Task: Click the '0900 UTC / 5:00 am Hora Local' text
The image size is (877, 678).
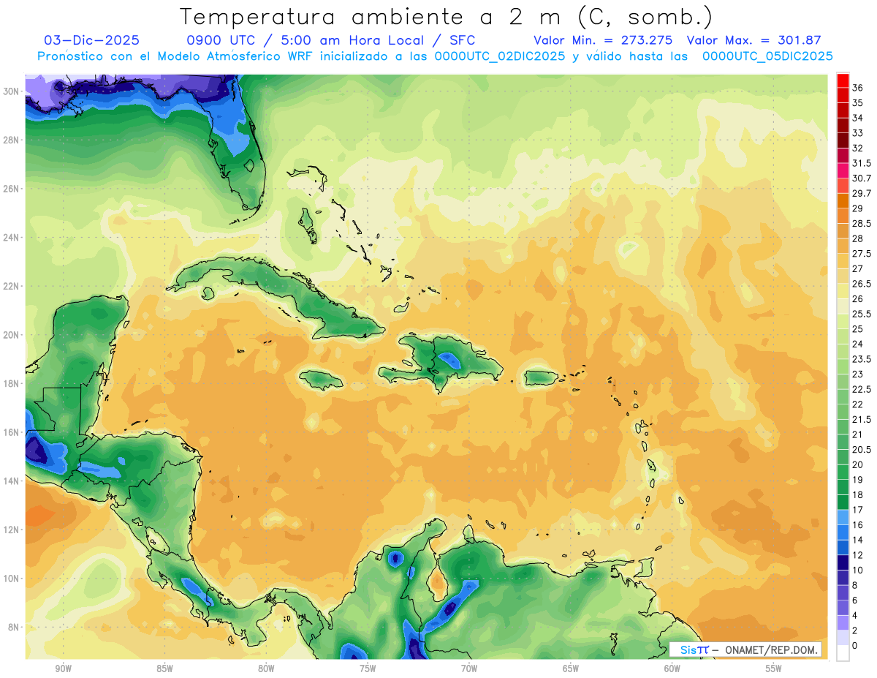Action: 307,40
